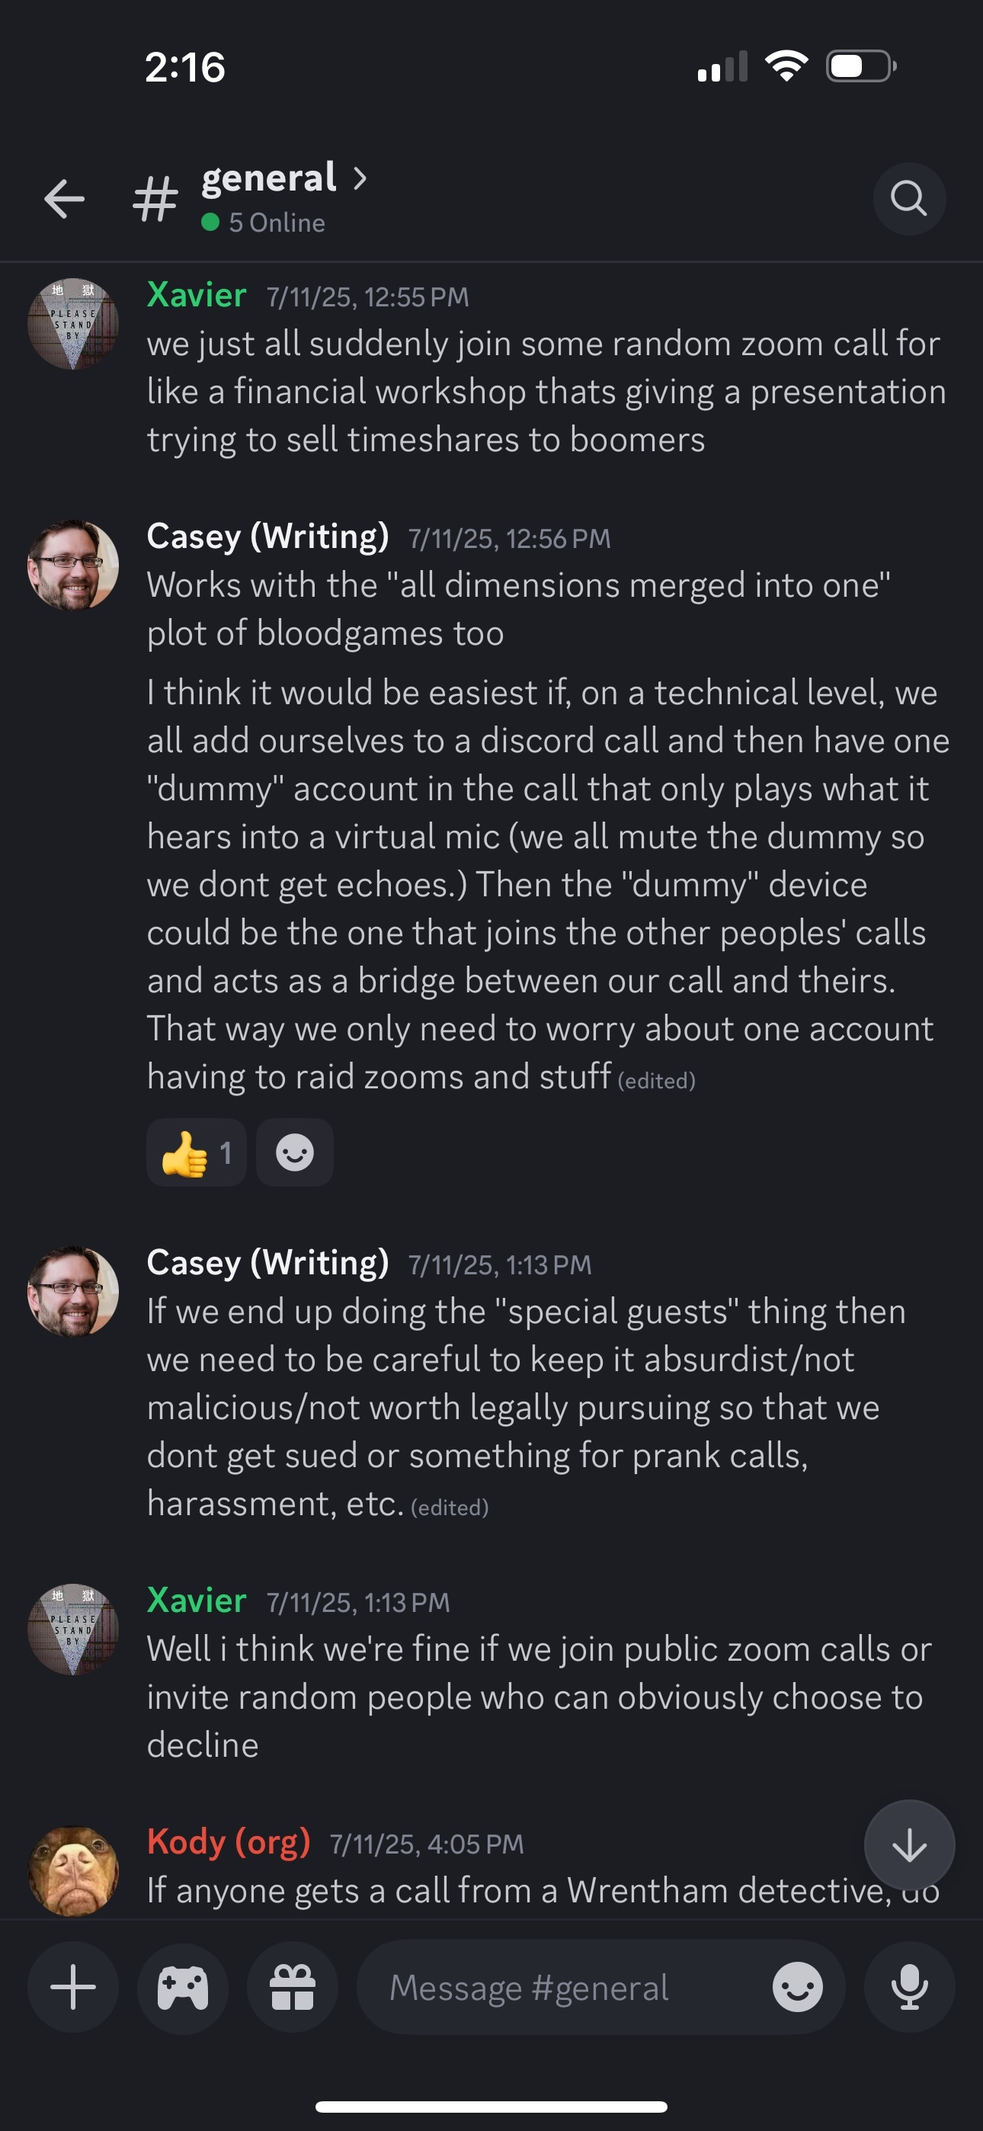Toggle the thumbs up reaction
This screenshot has width=983, height=2131.
[196, 1152]
